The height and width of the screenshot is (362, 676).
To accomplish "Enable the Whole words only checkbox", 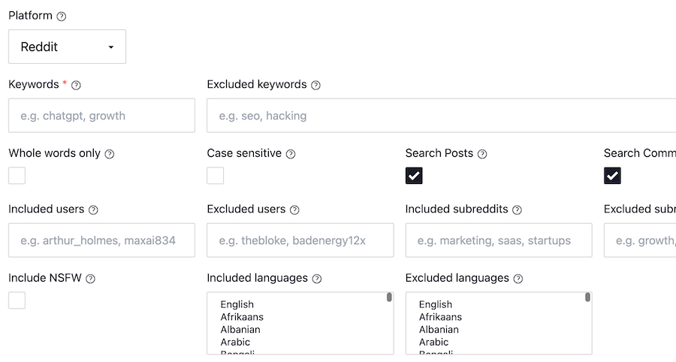I will coord(17,176).
